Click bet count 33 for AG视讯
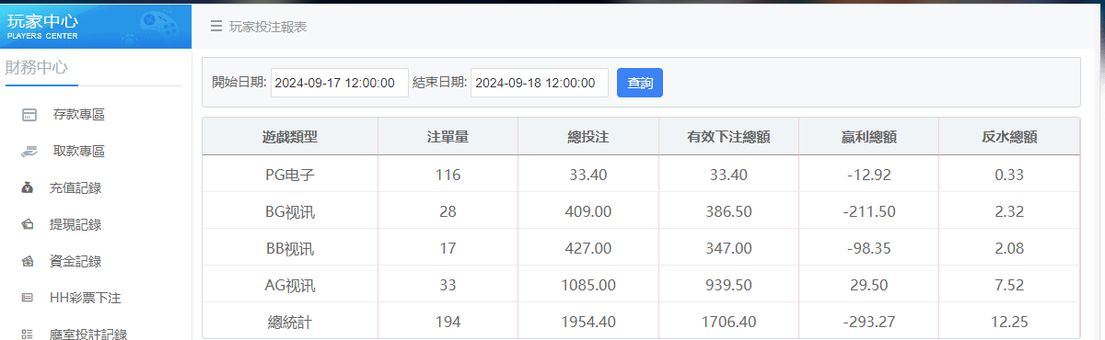Viewport: 1105px width, 340px height. pos(448,285)
